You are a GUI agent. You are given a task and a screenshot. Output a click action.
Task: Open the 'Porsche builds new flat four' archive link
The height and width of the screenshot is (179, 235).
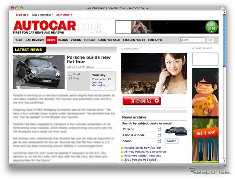(142, 148)
